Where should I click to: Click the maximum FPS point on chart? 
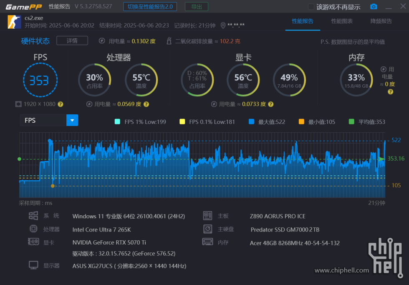pos(50,141)
